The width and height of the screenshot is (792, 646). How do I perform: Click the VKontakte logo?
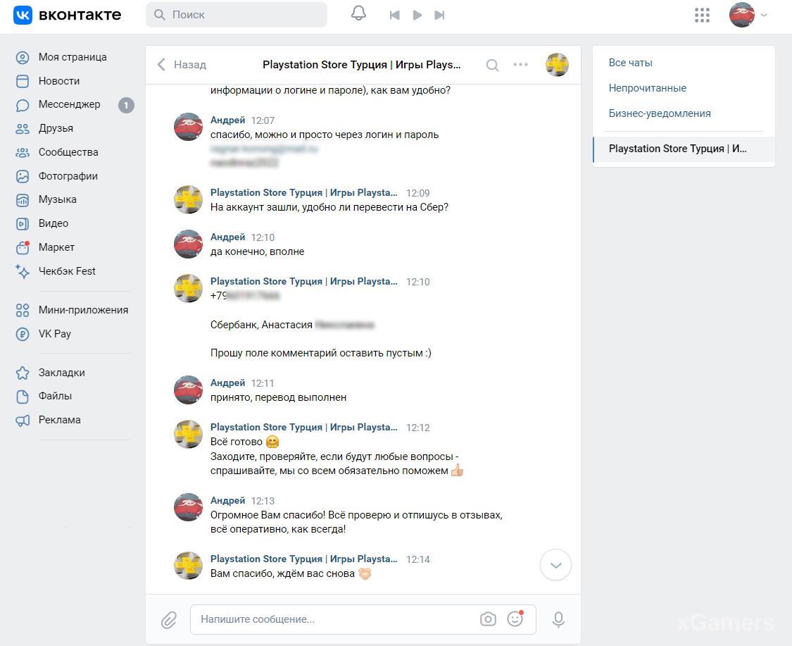(68, 15)
